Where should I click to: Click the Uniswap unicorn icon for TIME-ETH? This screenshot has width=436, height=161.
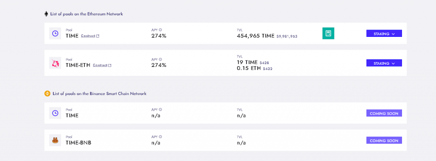pyautogui.click(x=55, y=63)
